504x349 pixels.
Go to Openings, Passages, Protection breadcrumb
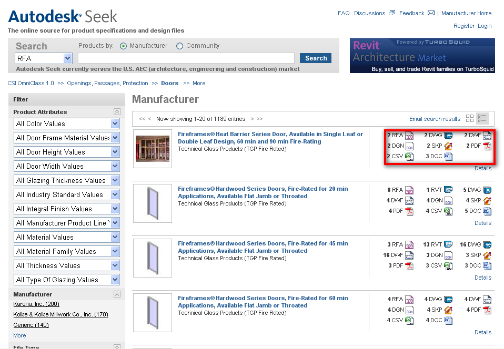coord(107,84)
